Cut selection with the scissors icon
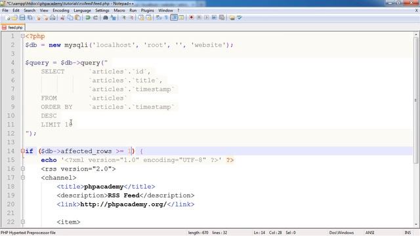The width and height of the screenshot is (420, 236). pyautogui.click(x=62, y=18)
